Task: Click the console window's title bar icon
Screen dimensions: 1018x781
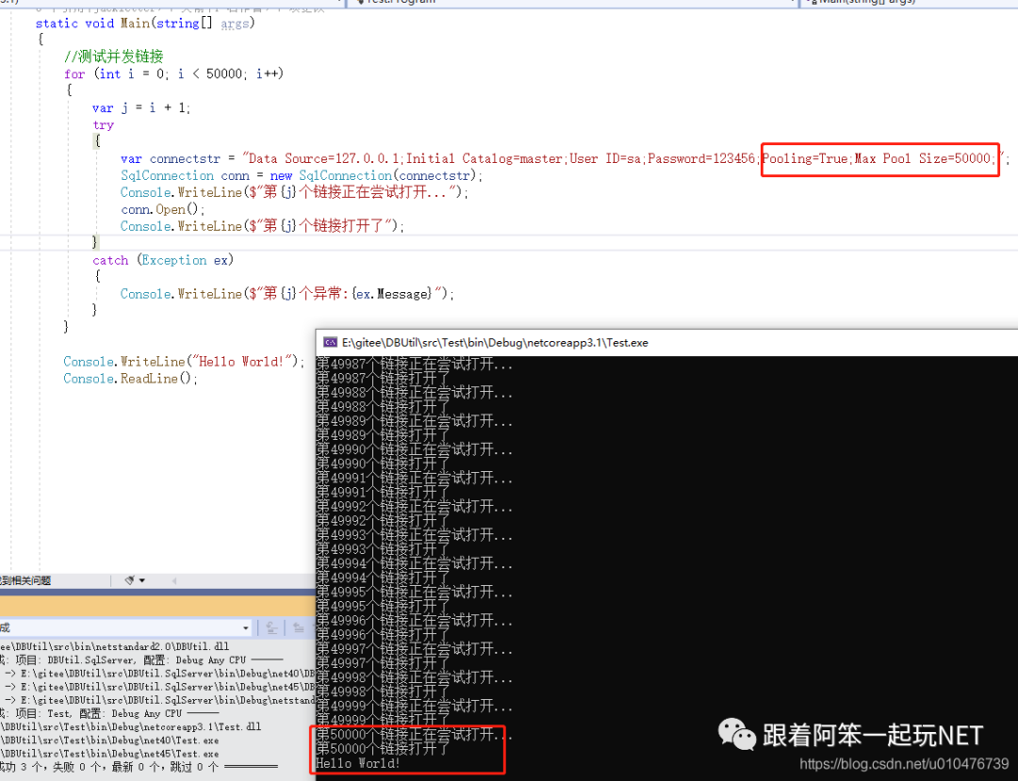Action: 330,343
